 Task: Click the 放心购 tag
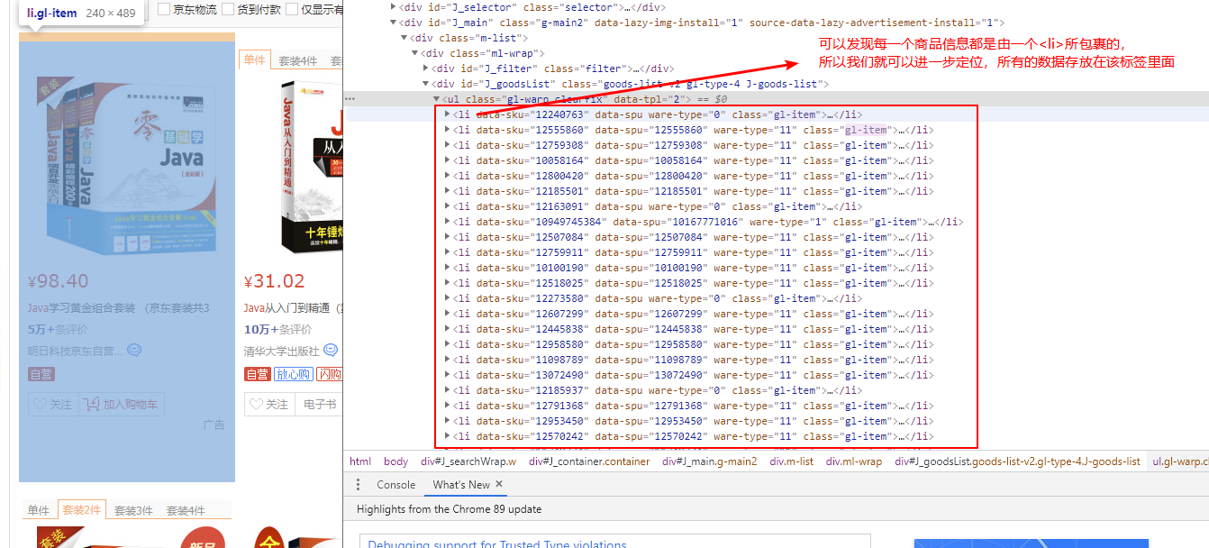(x=294, y=374)
